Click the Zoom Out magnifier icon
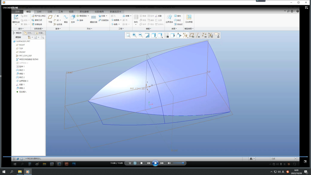Screen dimensions: 311x175 (141, 35)
